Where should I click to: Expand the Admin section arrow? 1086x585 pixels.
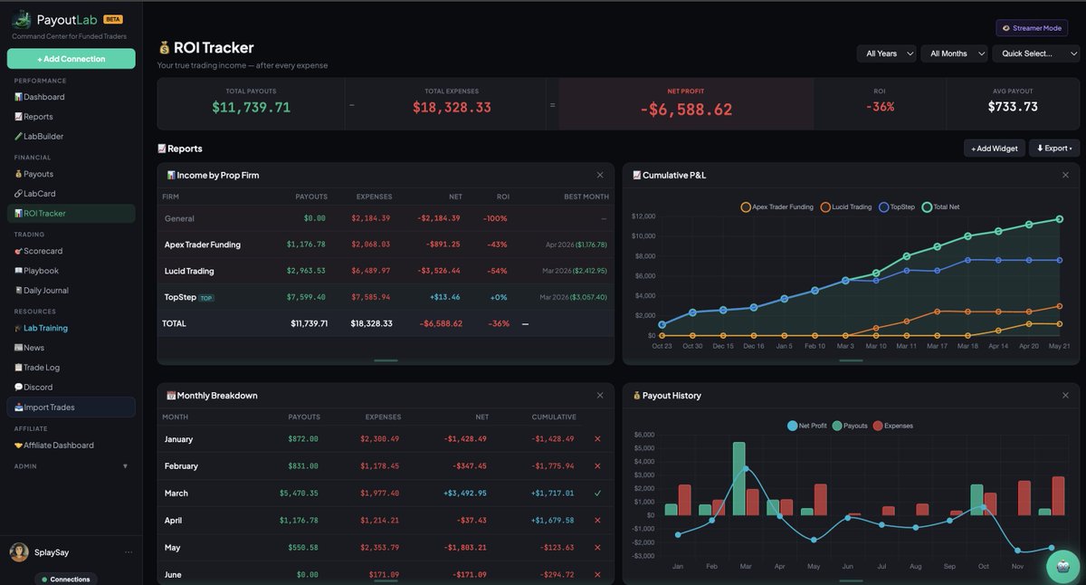point(125,466)
